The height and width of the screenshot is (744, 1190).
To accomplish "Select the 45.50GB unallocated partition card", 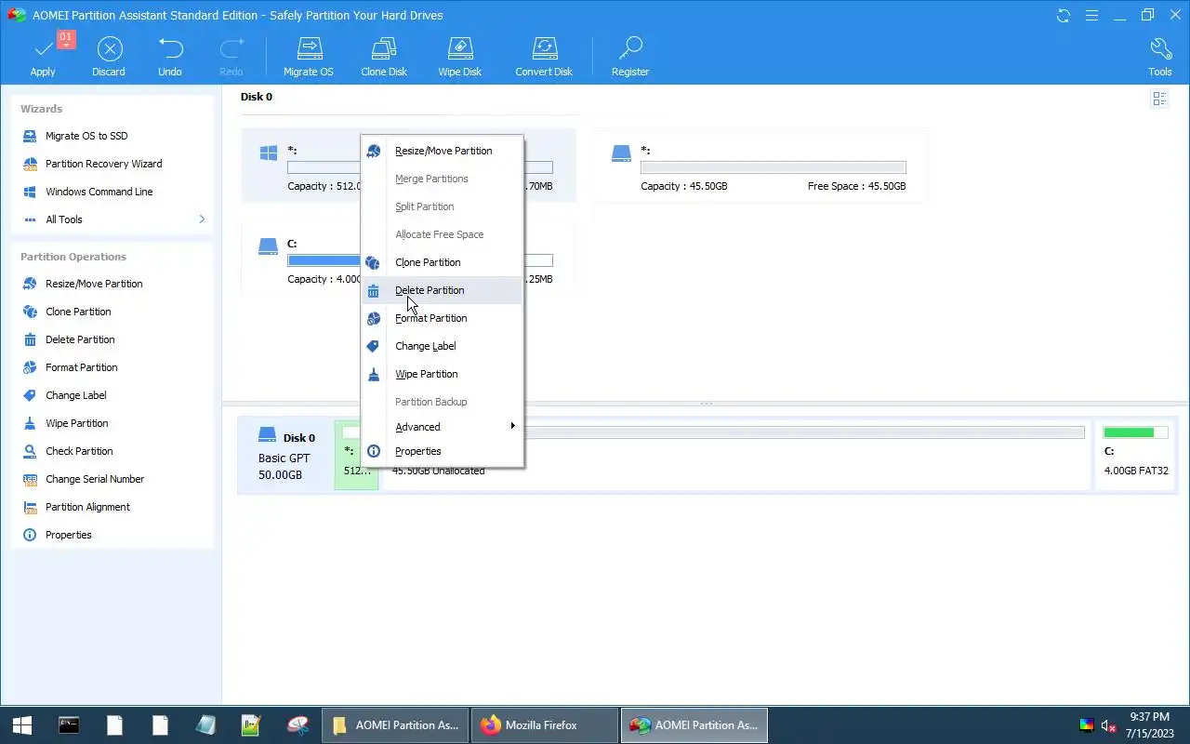I will (x=760, y=166).
